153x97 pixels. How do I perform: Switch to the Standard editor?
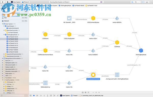(x=132, y=2)
